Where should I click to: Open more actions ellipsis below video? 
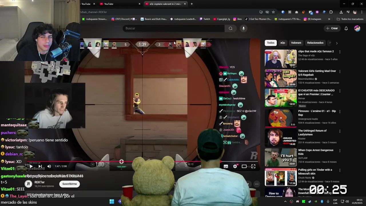(x=257, y=184)
